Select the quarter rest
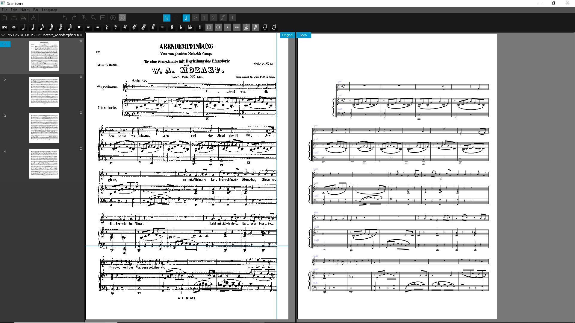Viewport: 575px width, 323px height. 107,27
